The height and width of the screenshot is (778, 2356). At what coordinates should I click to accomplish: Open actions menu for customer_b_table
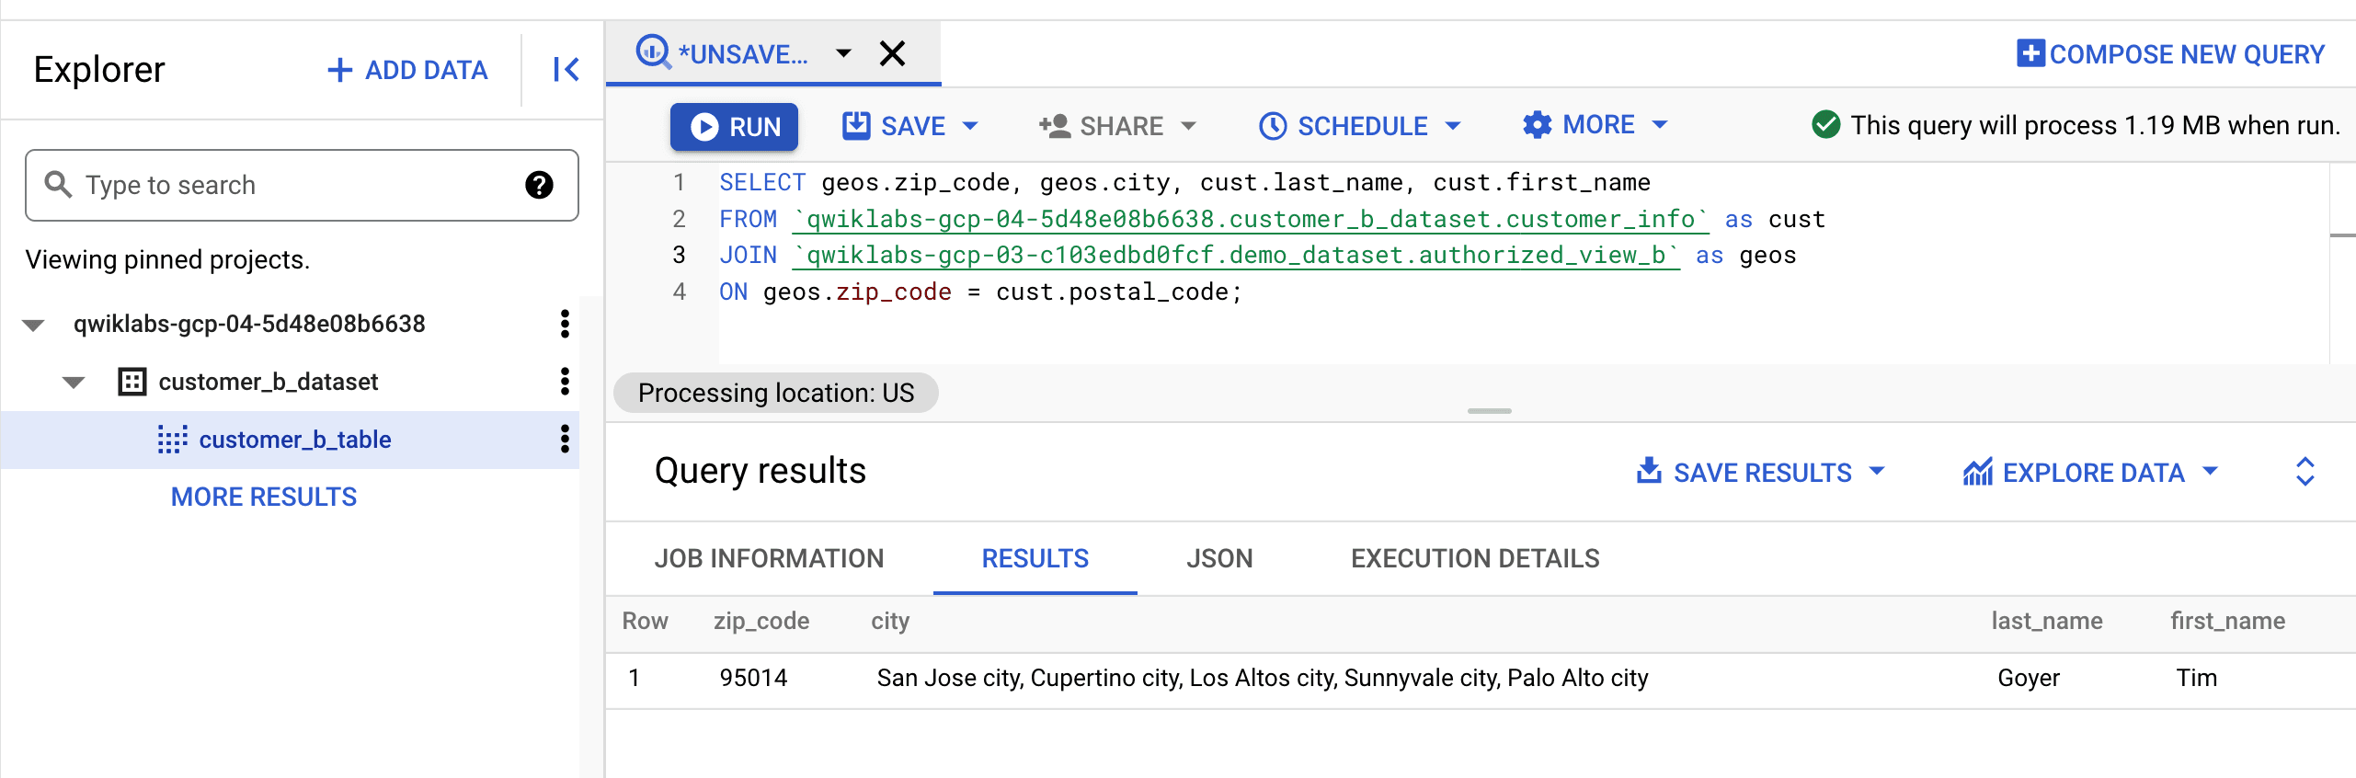click(565, 440)
